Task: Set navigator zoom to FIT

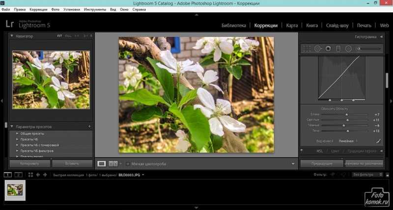Action: coord(59,36)
